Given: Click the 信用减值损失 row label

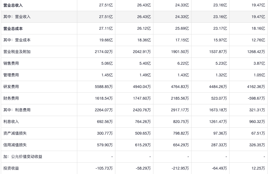Looking at the screenshot, I should [x=15, y=145].
